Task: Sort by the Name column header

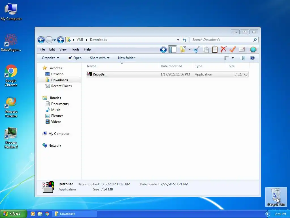Action: (x=122, y=66)
